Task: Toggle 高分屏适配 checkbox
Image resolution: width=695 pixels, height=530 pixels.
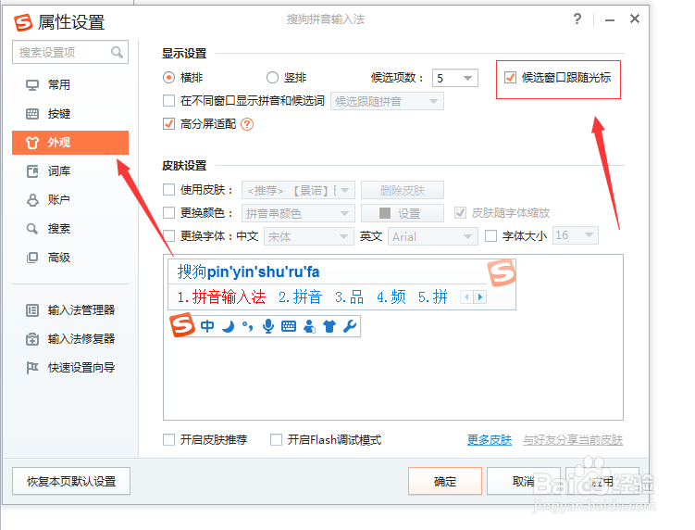Action: pos(168,124)
